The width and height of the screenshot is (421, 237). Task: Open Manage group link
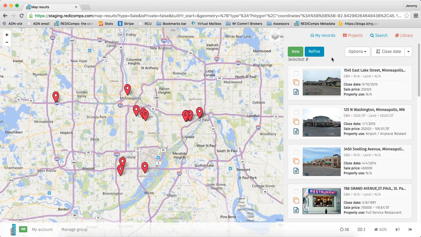pos(74,229)
